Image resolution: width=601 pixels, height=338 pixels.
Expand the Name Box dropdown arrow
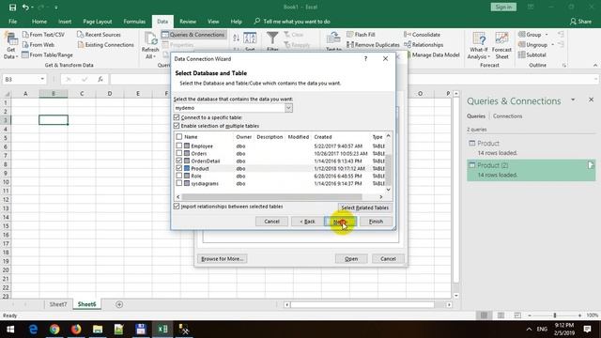(42, 79)
